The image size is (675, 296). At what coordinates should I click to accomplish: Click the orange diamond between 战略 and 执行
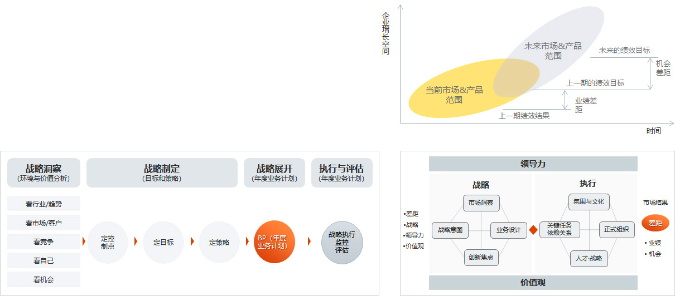[533, 229]
